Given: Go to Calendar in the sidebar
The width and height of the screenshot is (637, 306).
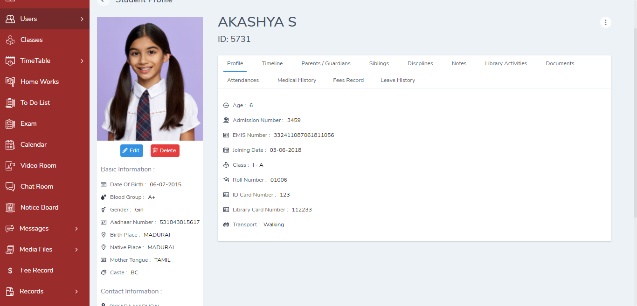Looking at the screenshot, I should (34, 145).
